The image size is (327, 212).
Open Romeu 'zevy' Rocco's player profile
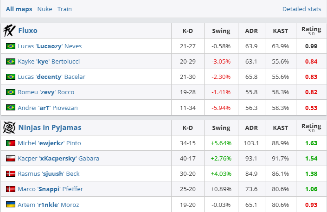pyautogui.click(x=46, y=92)
